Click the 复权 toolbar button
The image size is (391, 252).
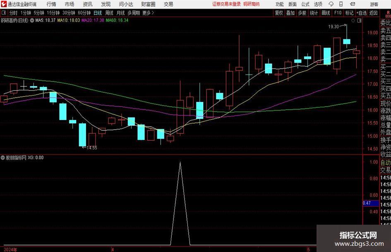click(279, 13)
